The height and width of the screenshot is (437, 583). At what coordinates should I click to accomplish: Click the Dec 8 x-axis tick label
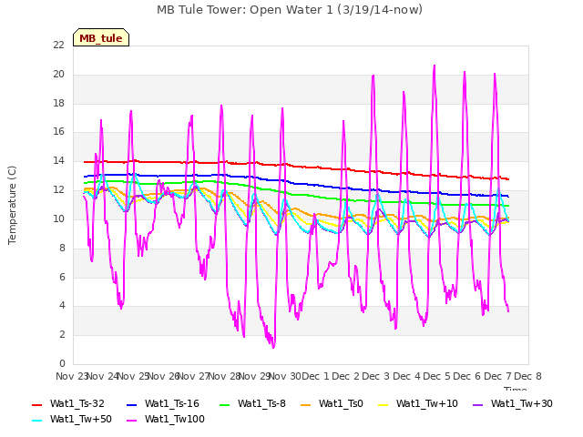tap(527, 376)
